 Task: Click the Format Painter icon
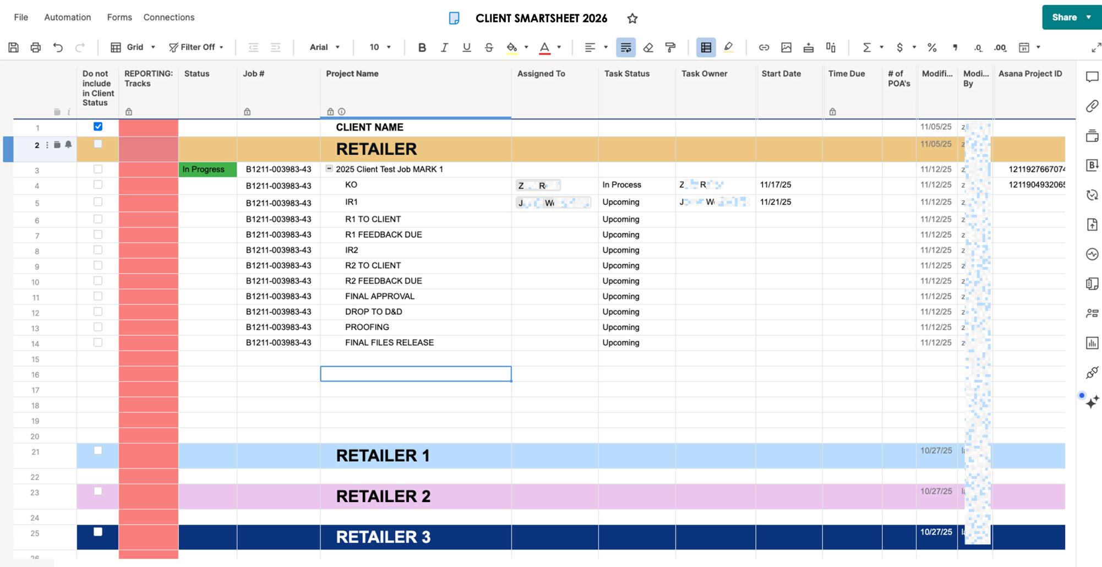pyautogui.click(x=670, y=47)
